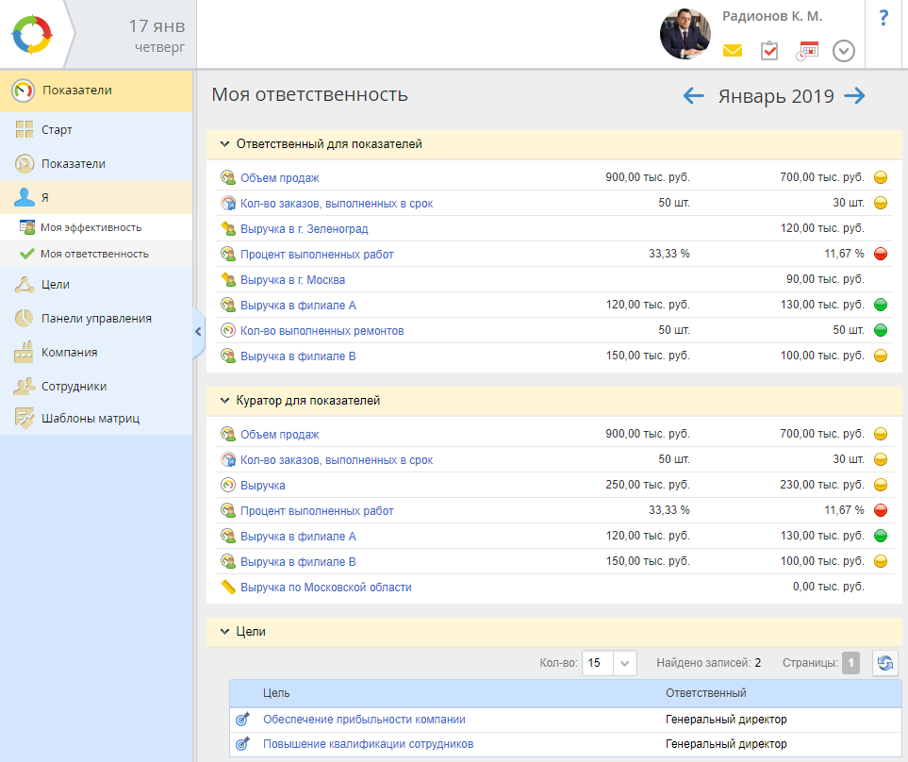
Task: Open the Кол-во records count dropdown
Action: pyautogui.click(x=625, y=663)
